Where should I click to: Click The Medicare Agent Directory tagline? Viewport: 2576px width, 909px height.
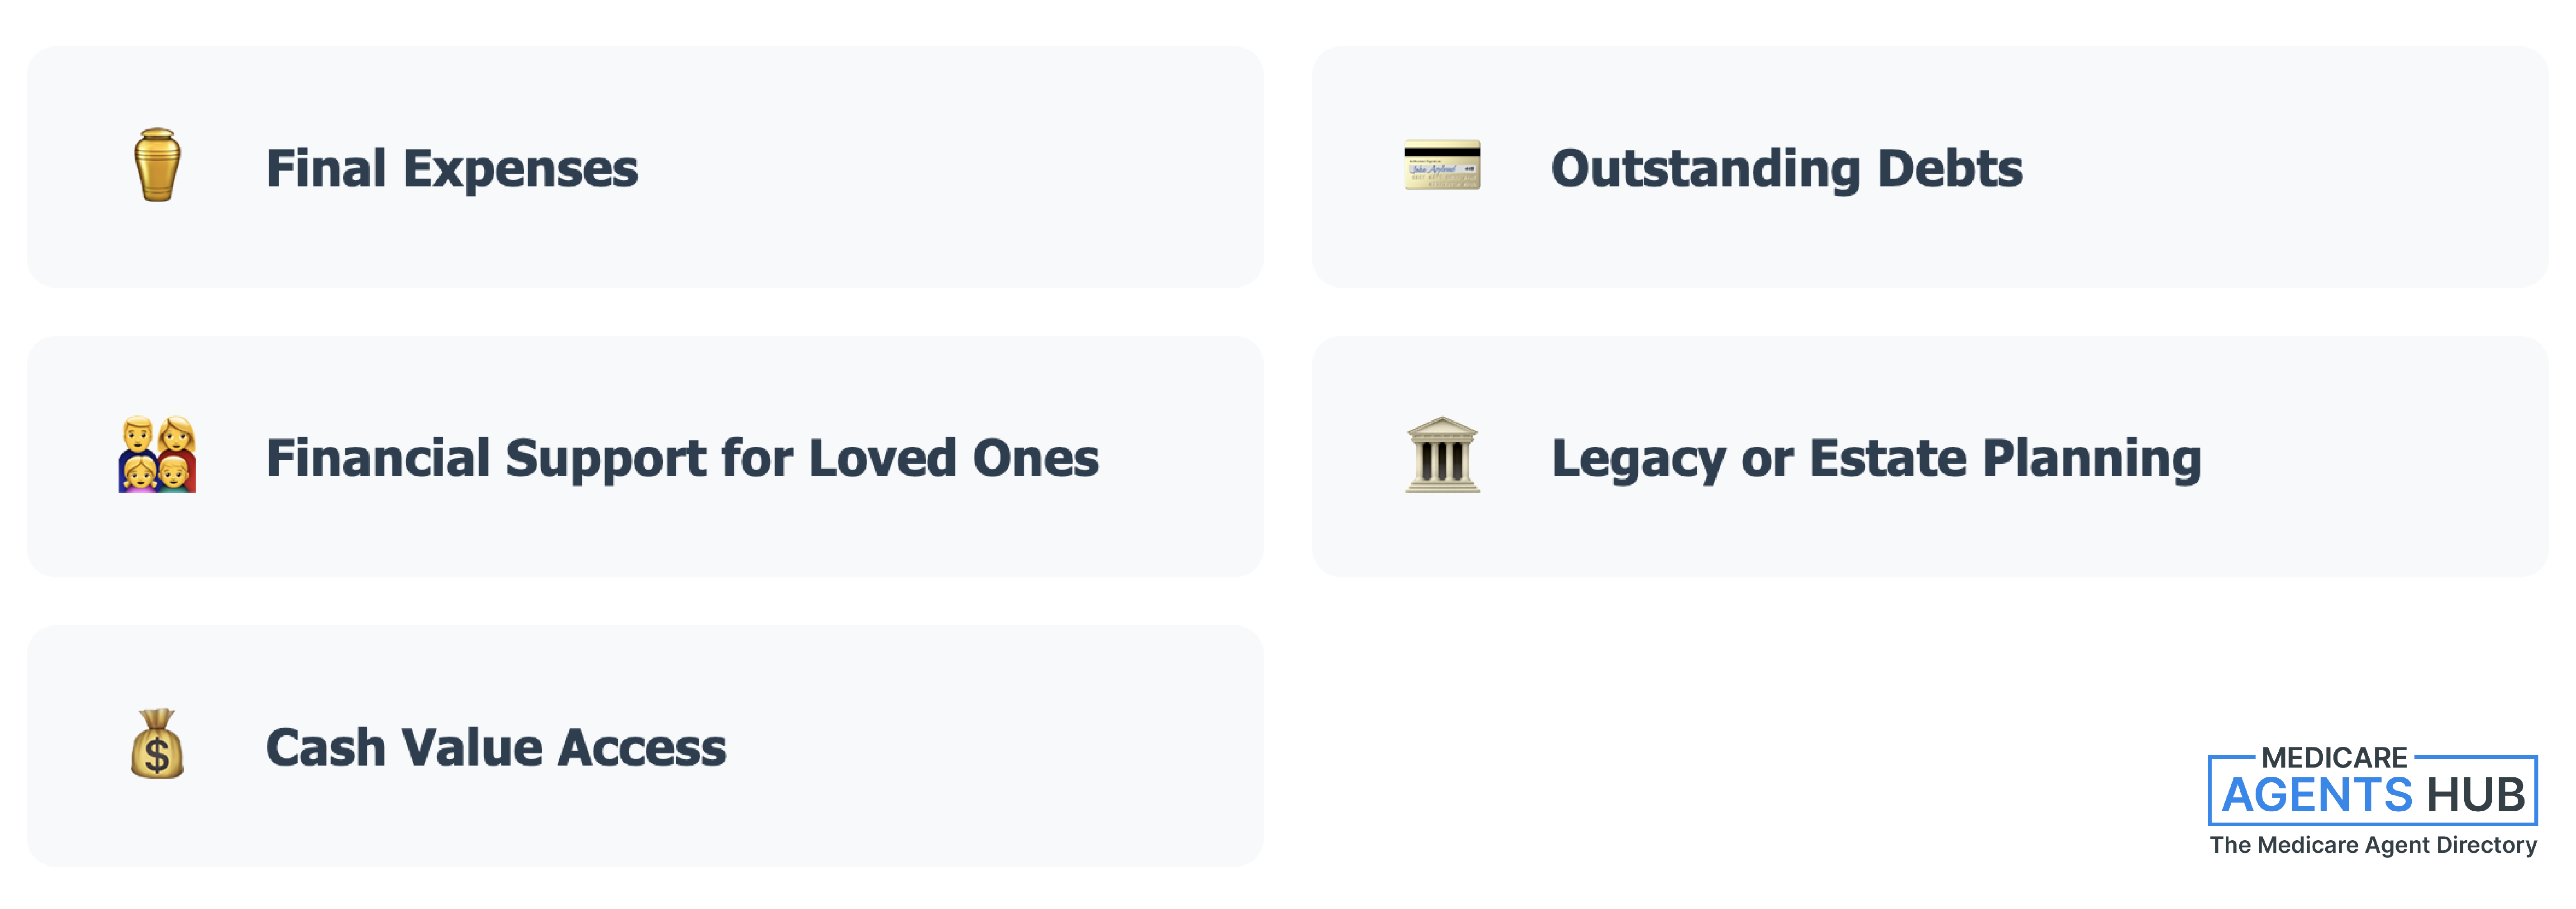coord(2372,845)
